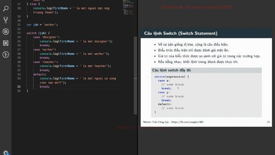The width and height of the screenshot is (275, 155).
Task: Open the Search view in activity bar
Action: pos(6,9)
